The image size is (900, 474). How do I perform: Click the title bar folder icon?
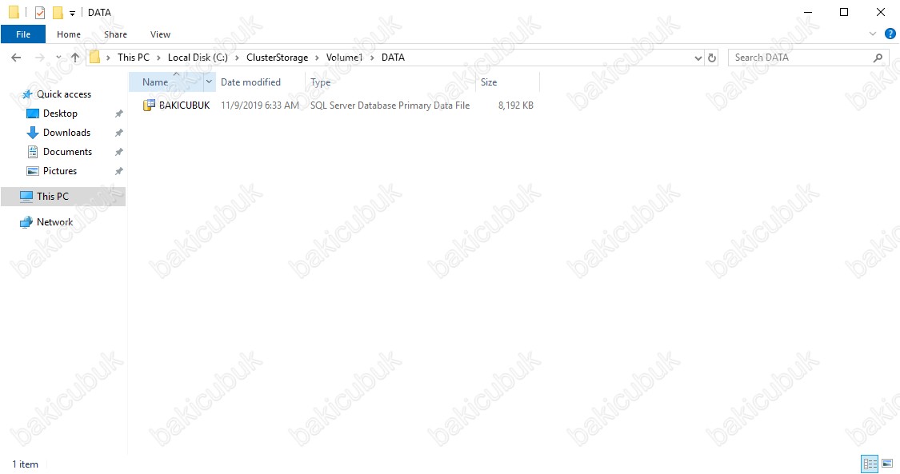coord(14,12)
